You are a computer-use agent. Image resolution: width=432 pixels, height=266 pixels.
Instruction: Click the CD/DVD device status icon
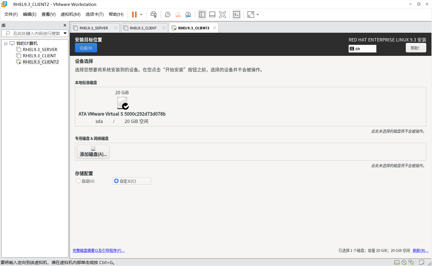[x=404, y=263]
